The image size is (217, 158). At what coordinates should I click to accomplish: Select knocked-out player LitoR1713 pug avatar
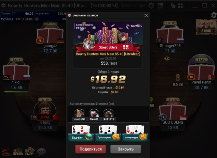click(108, 113)
